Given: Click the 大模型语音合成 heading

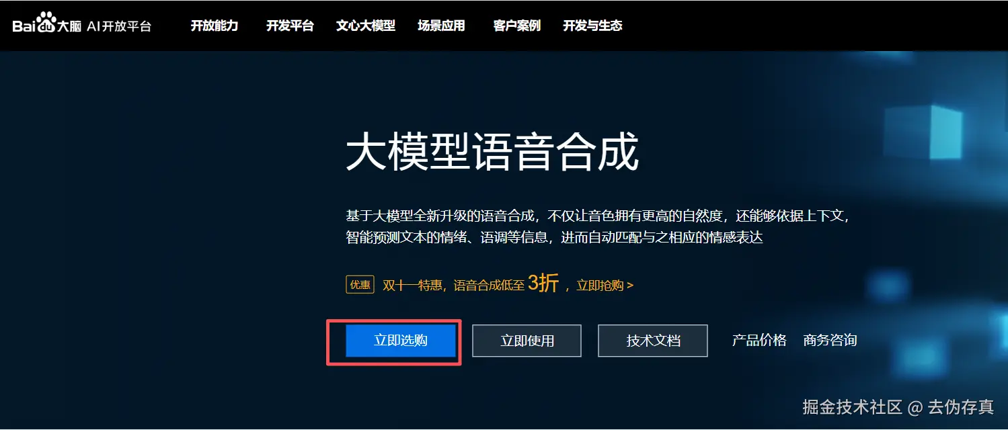Looking at the screenshot, I should coord(492,153).
